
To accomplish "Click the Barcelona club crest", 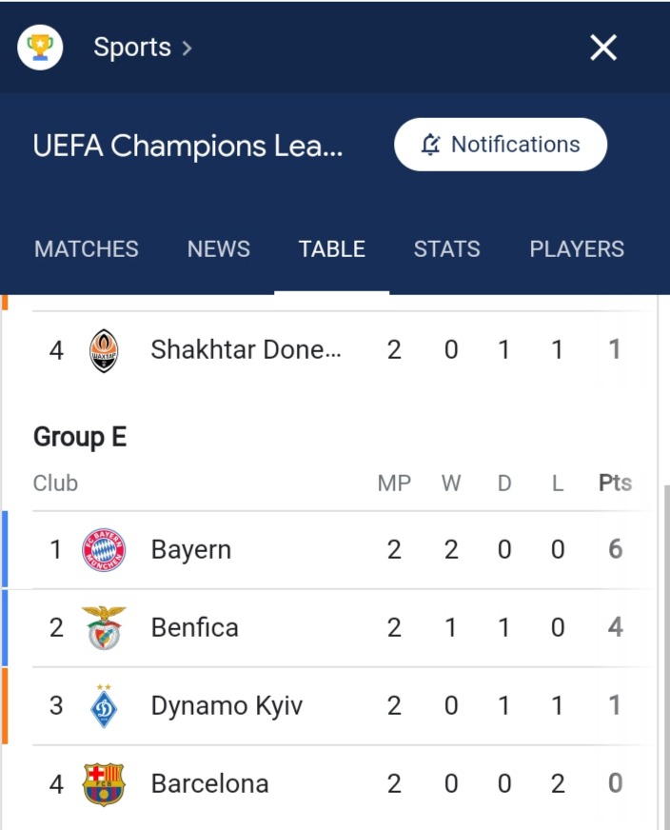I will [104, 784].
